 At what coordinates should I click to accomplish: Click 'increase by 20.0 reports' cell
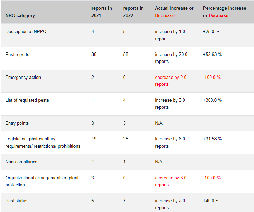(171, 58)
